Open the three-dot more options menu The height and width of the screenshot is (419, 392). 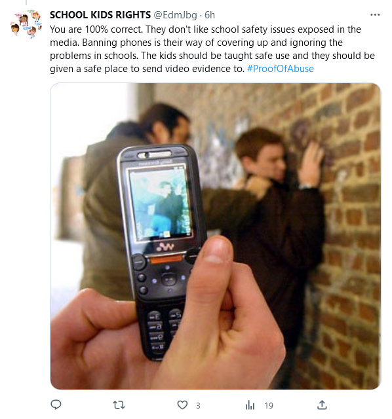[x=375, y=14]
